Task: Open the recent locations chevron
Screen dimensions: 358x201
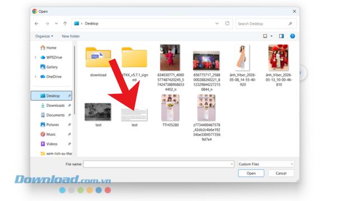Action: 56,23
